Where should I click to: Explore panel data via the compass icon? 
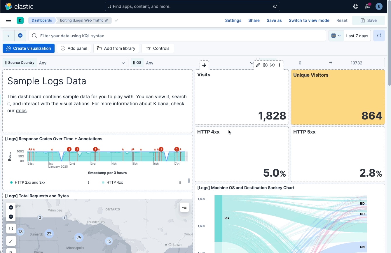(272, 65)
